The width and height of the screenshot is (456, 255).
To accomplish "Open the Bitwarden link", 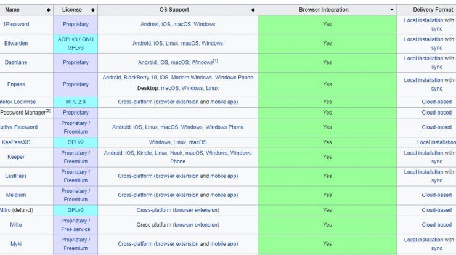I will tap(16, 43).
